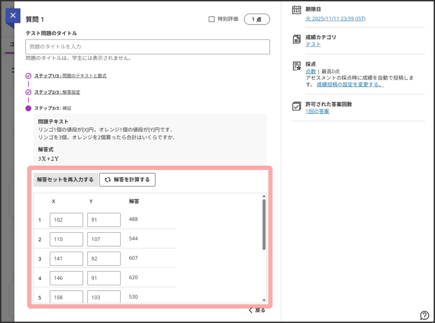Click the X value field in row 3
The image size is (435, 323).
66,258
